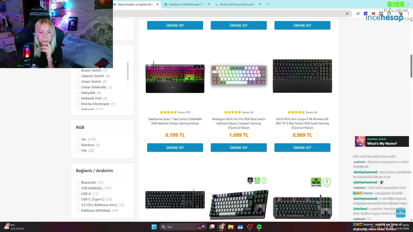Tick the Brown Switch checkbox
This screenshot has height=232, width=413.
[x=78, y=70]
